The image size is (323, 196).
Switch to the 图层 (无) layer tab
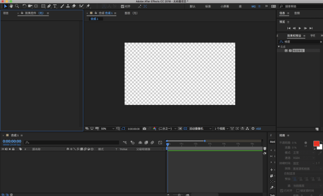[131, 13]
